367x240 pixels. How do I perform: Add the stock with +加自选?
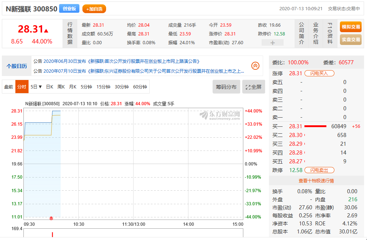94,9
